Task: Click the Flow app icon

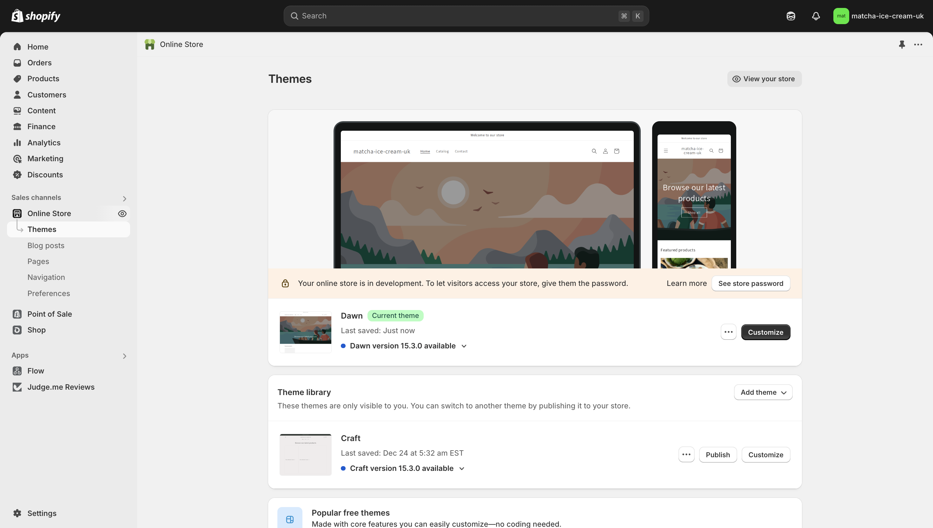Action: pyautogui.click(x=17, y=371)
